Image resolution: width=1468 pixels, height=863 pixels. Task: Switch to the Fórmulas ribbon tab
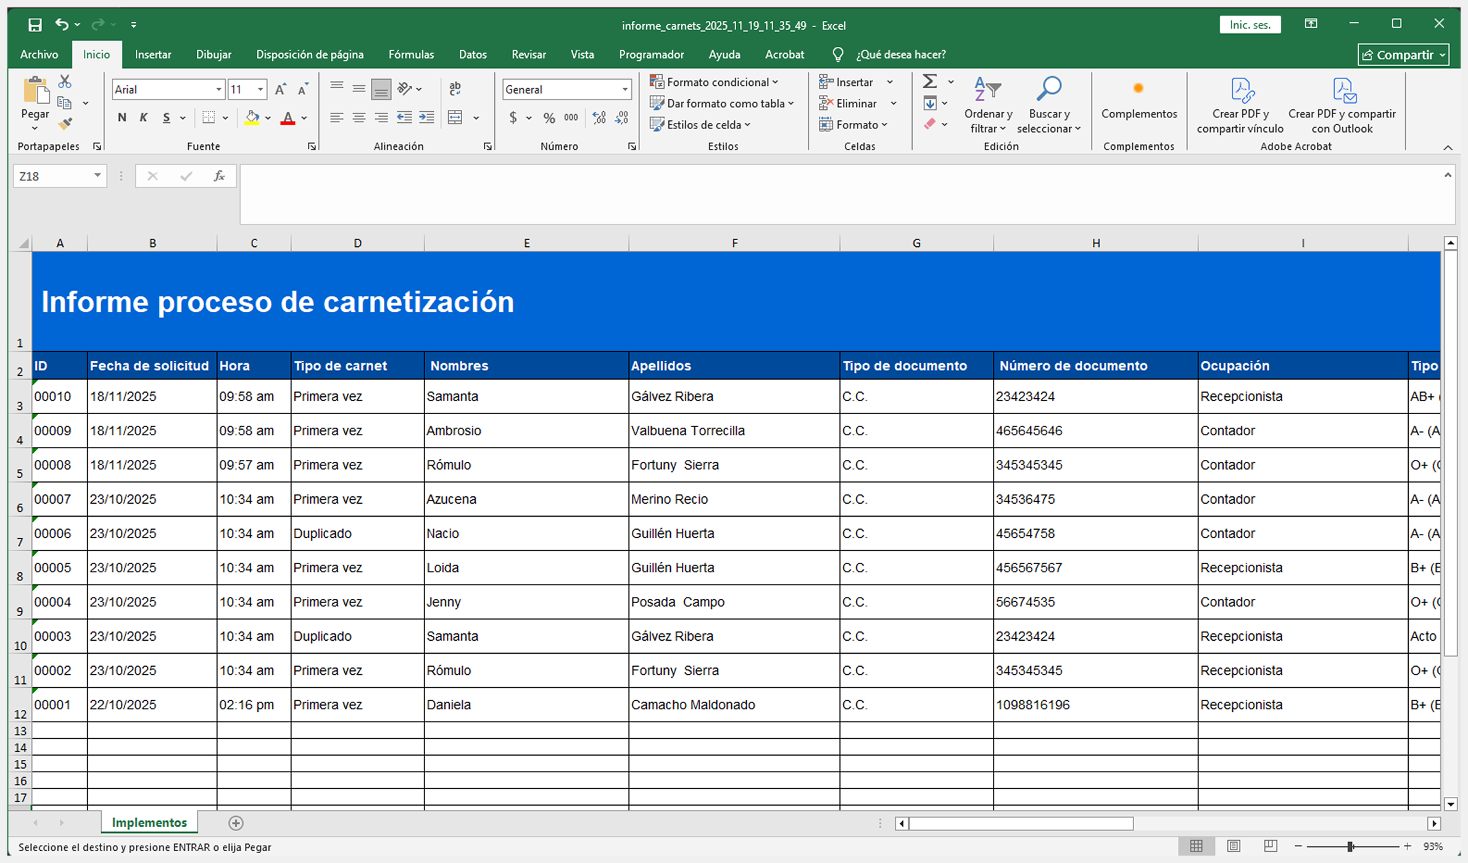pyautogui.click(x=411, y=54)
